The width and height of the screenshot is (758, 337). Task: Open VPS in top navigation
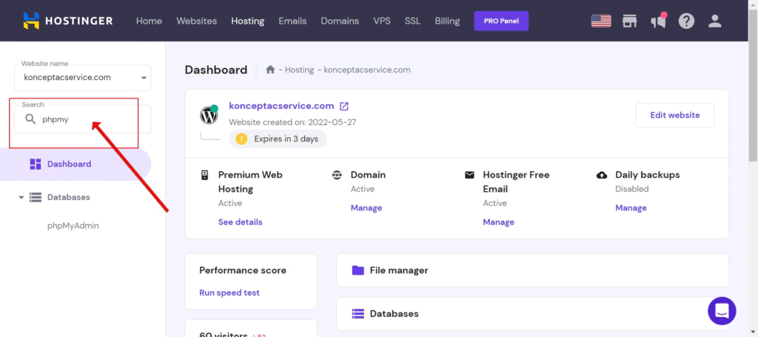coord(382,21)
